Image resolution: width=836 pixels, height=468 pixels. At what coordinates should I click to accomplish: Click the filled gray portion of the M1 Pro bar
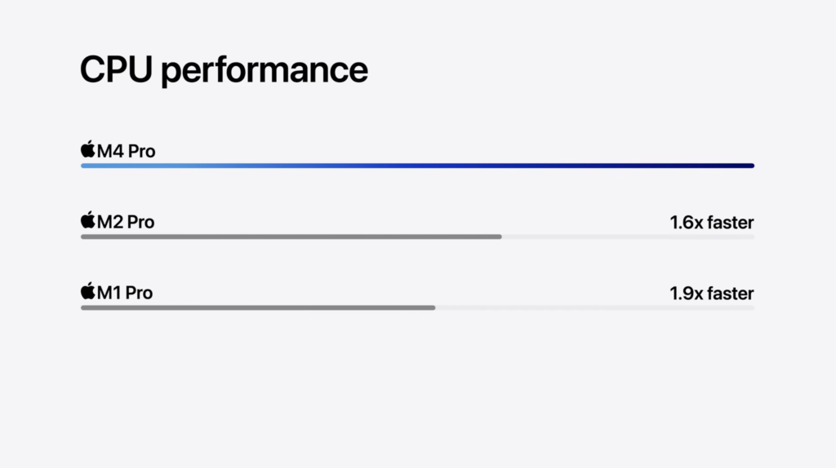click(x=258, y=307)
